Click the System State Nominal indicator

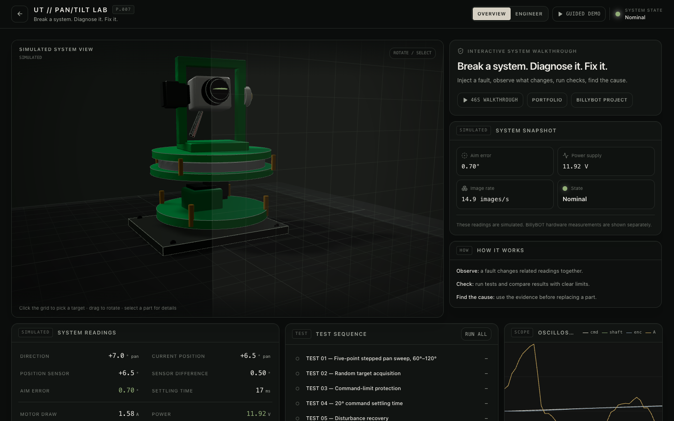tap(639, 14)
